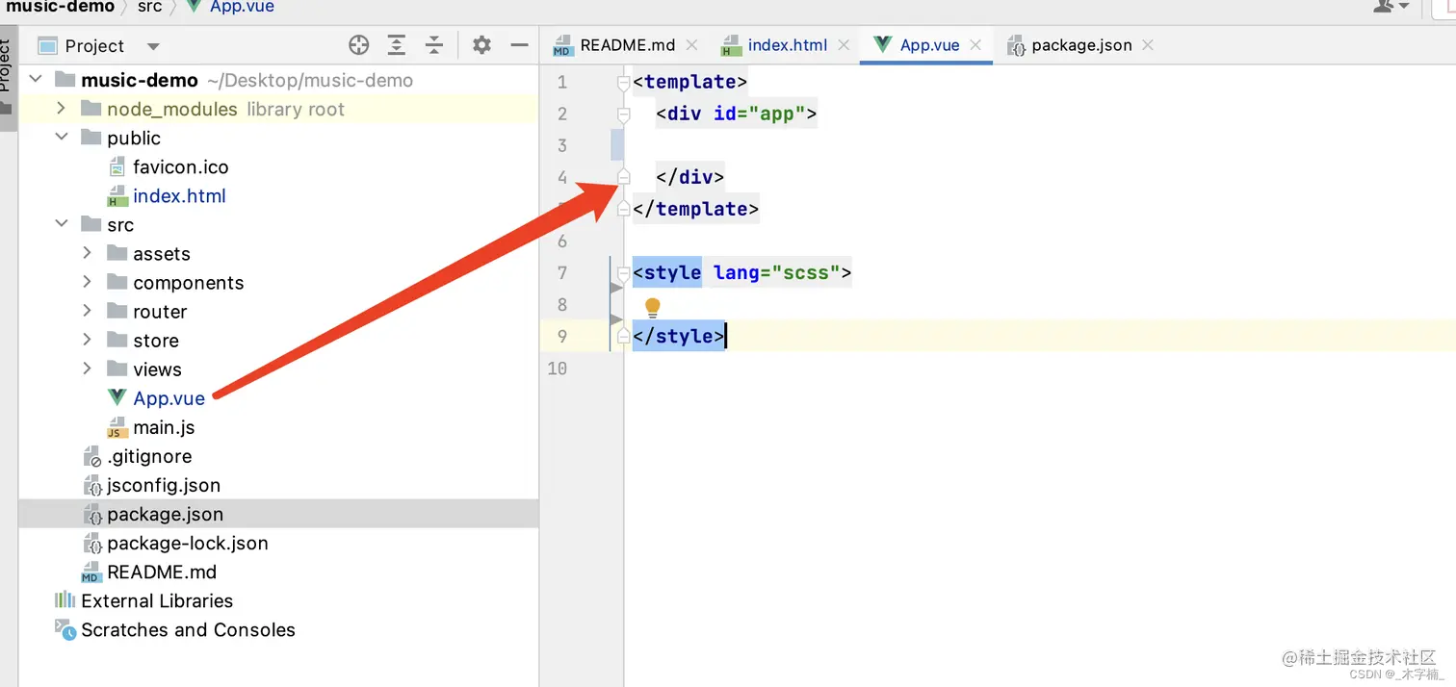Click the Select Opened File target icon
Viewport: 1456px width, 687px height.
[x=358, y=45]
